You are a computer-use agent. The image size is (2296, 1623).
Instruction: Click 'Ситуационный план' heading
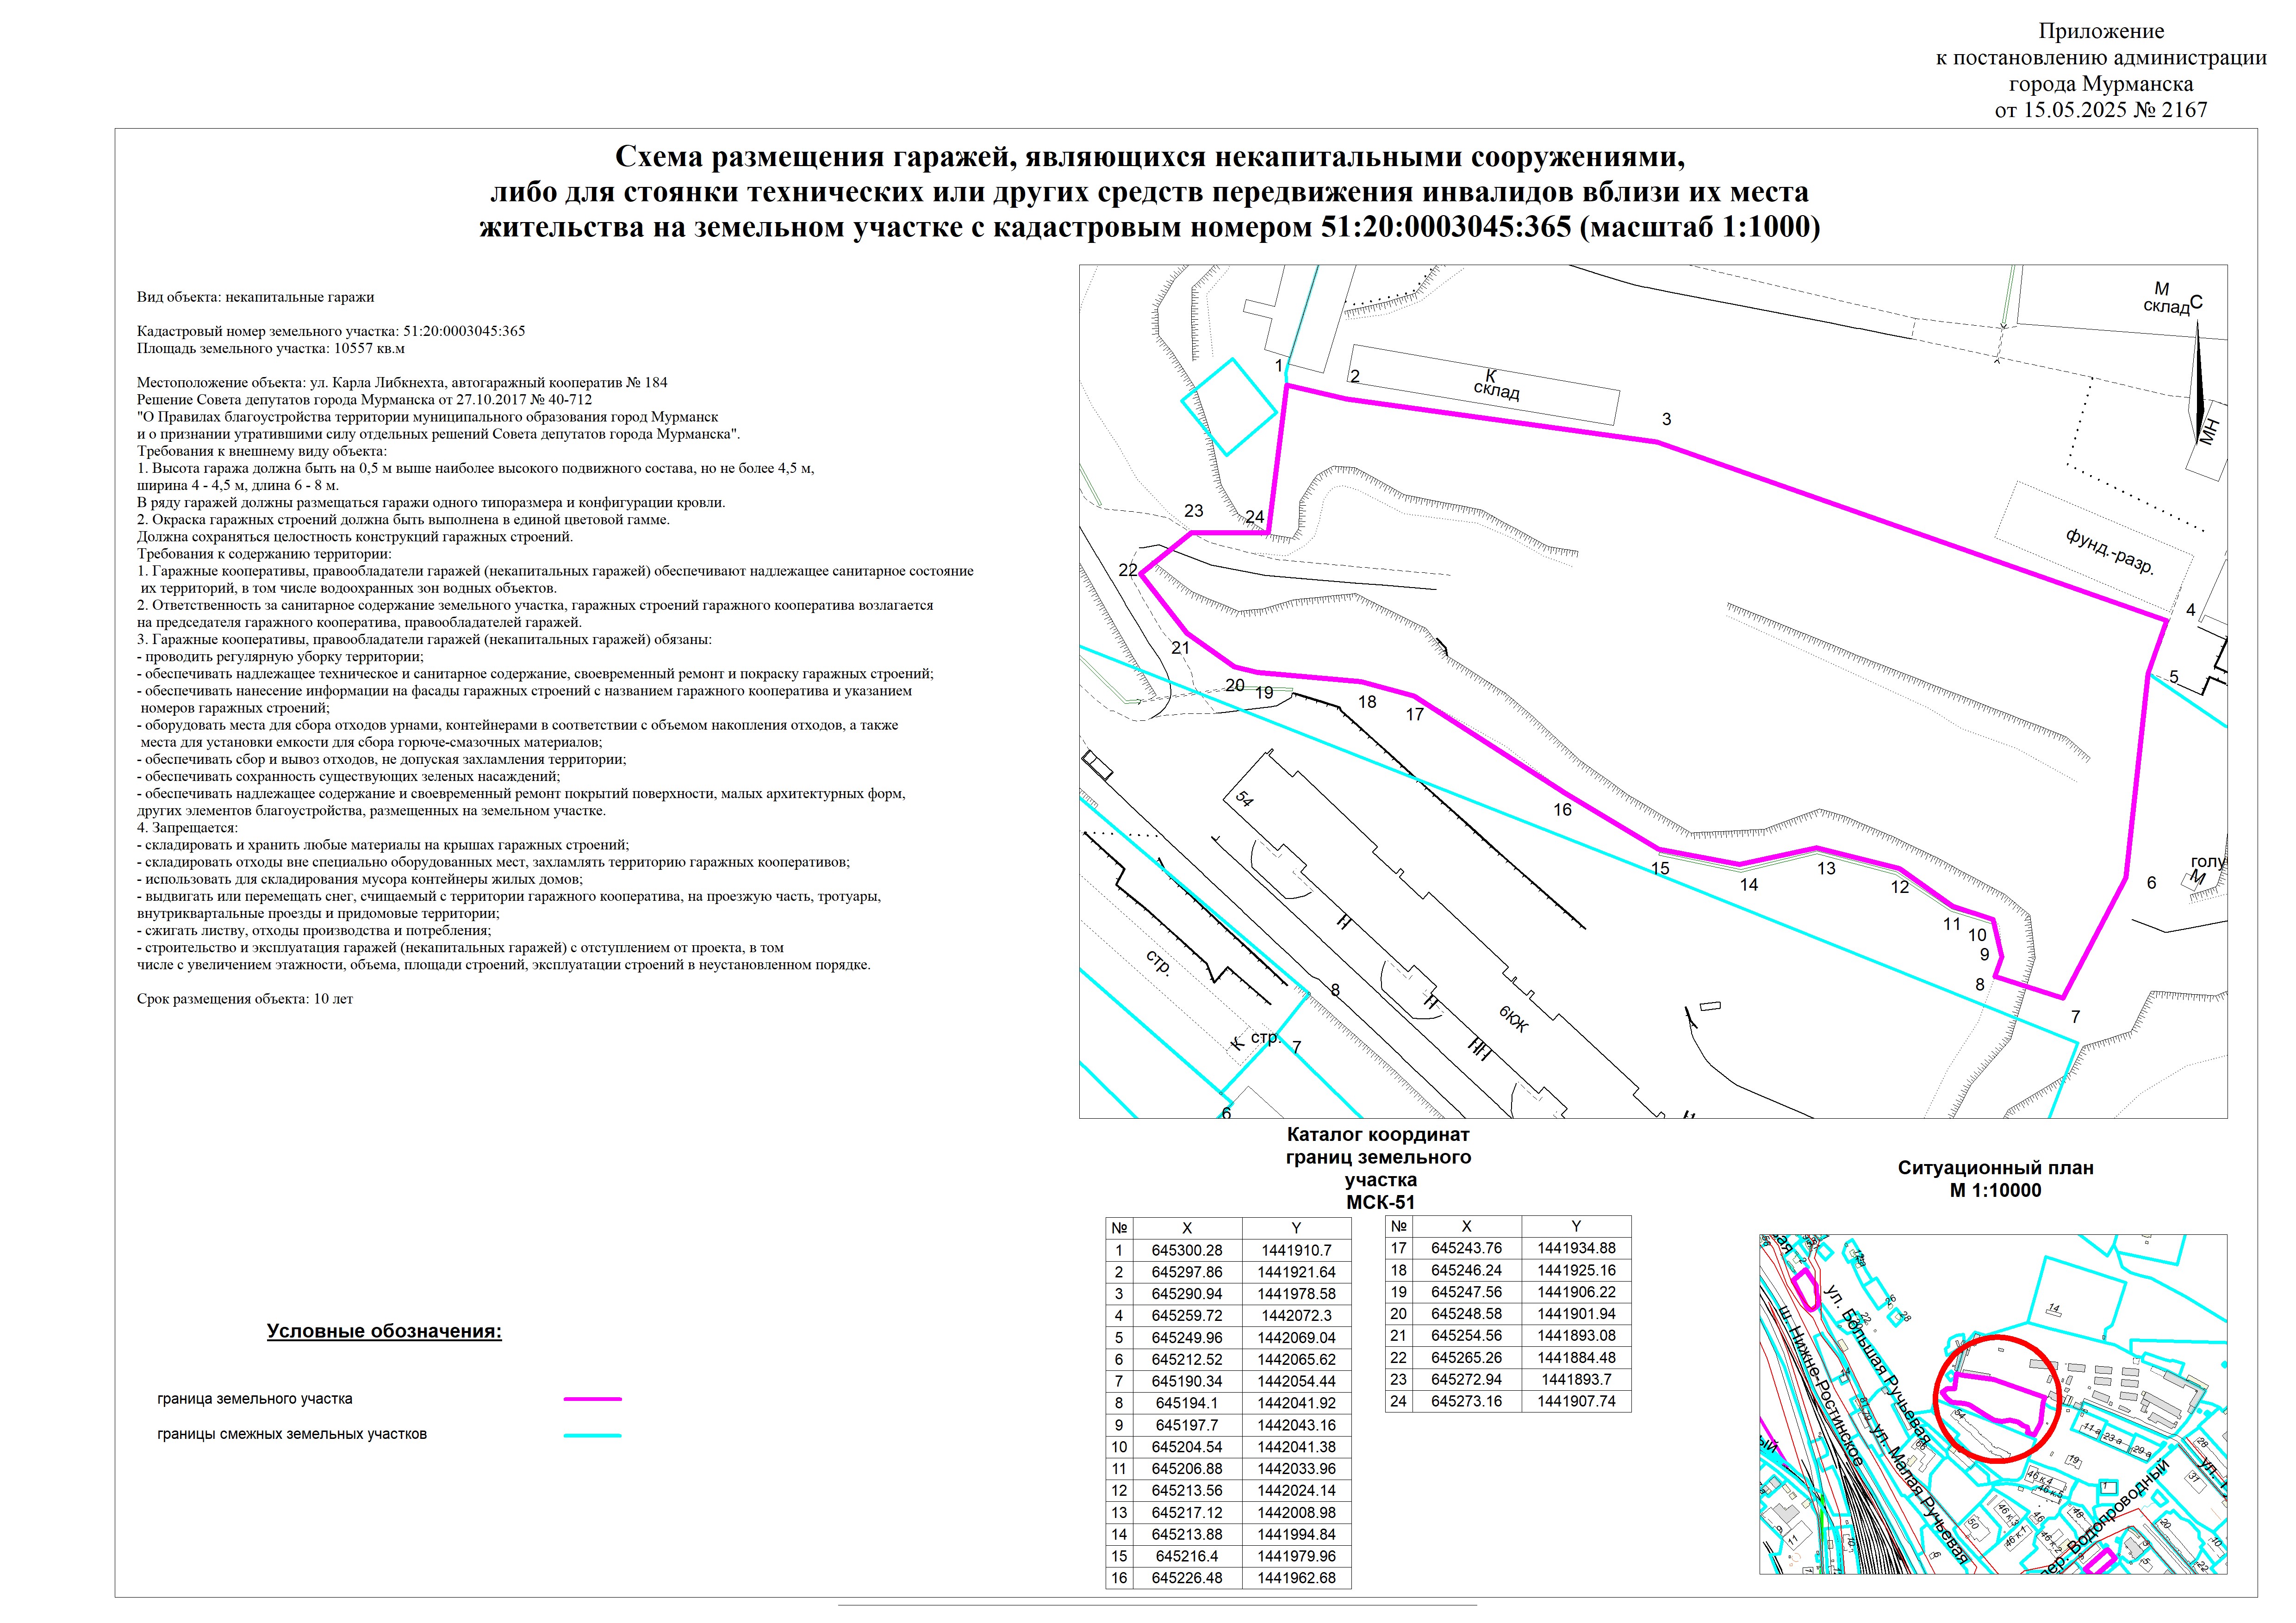point(1995,1167)
